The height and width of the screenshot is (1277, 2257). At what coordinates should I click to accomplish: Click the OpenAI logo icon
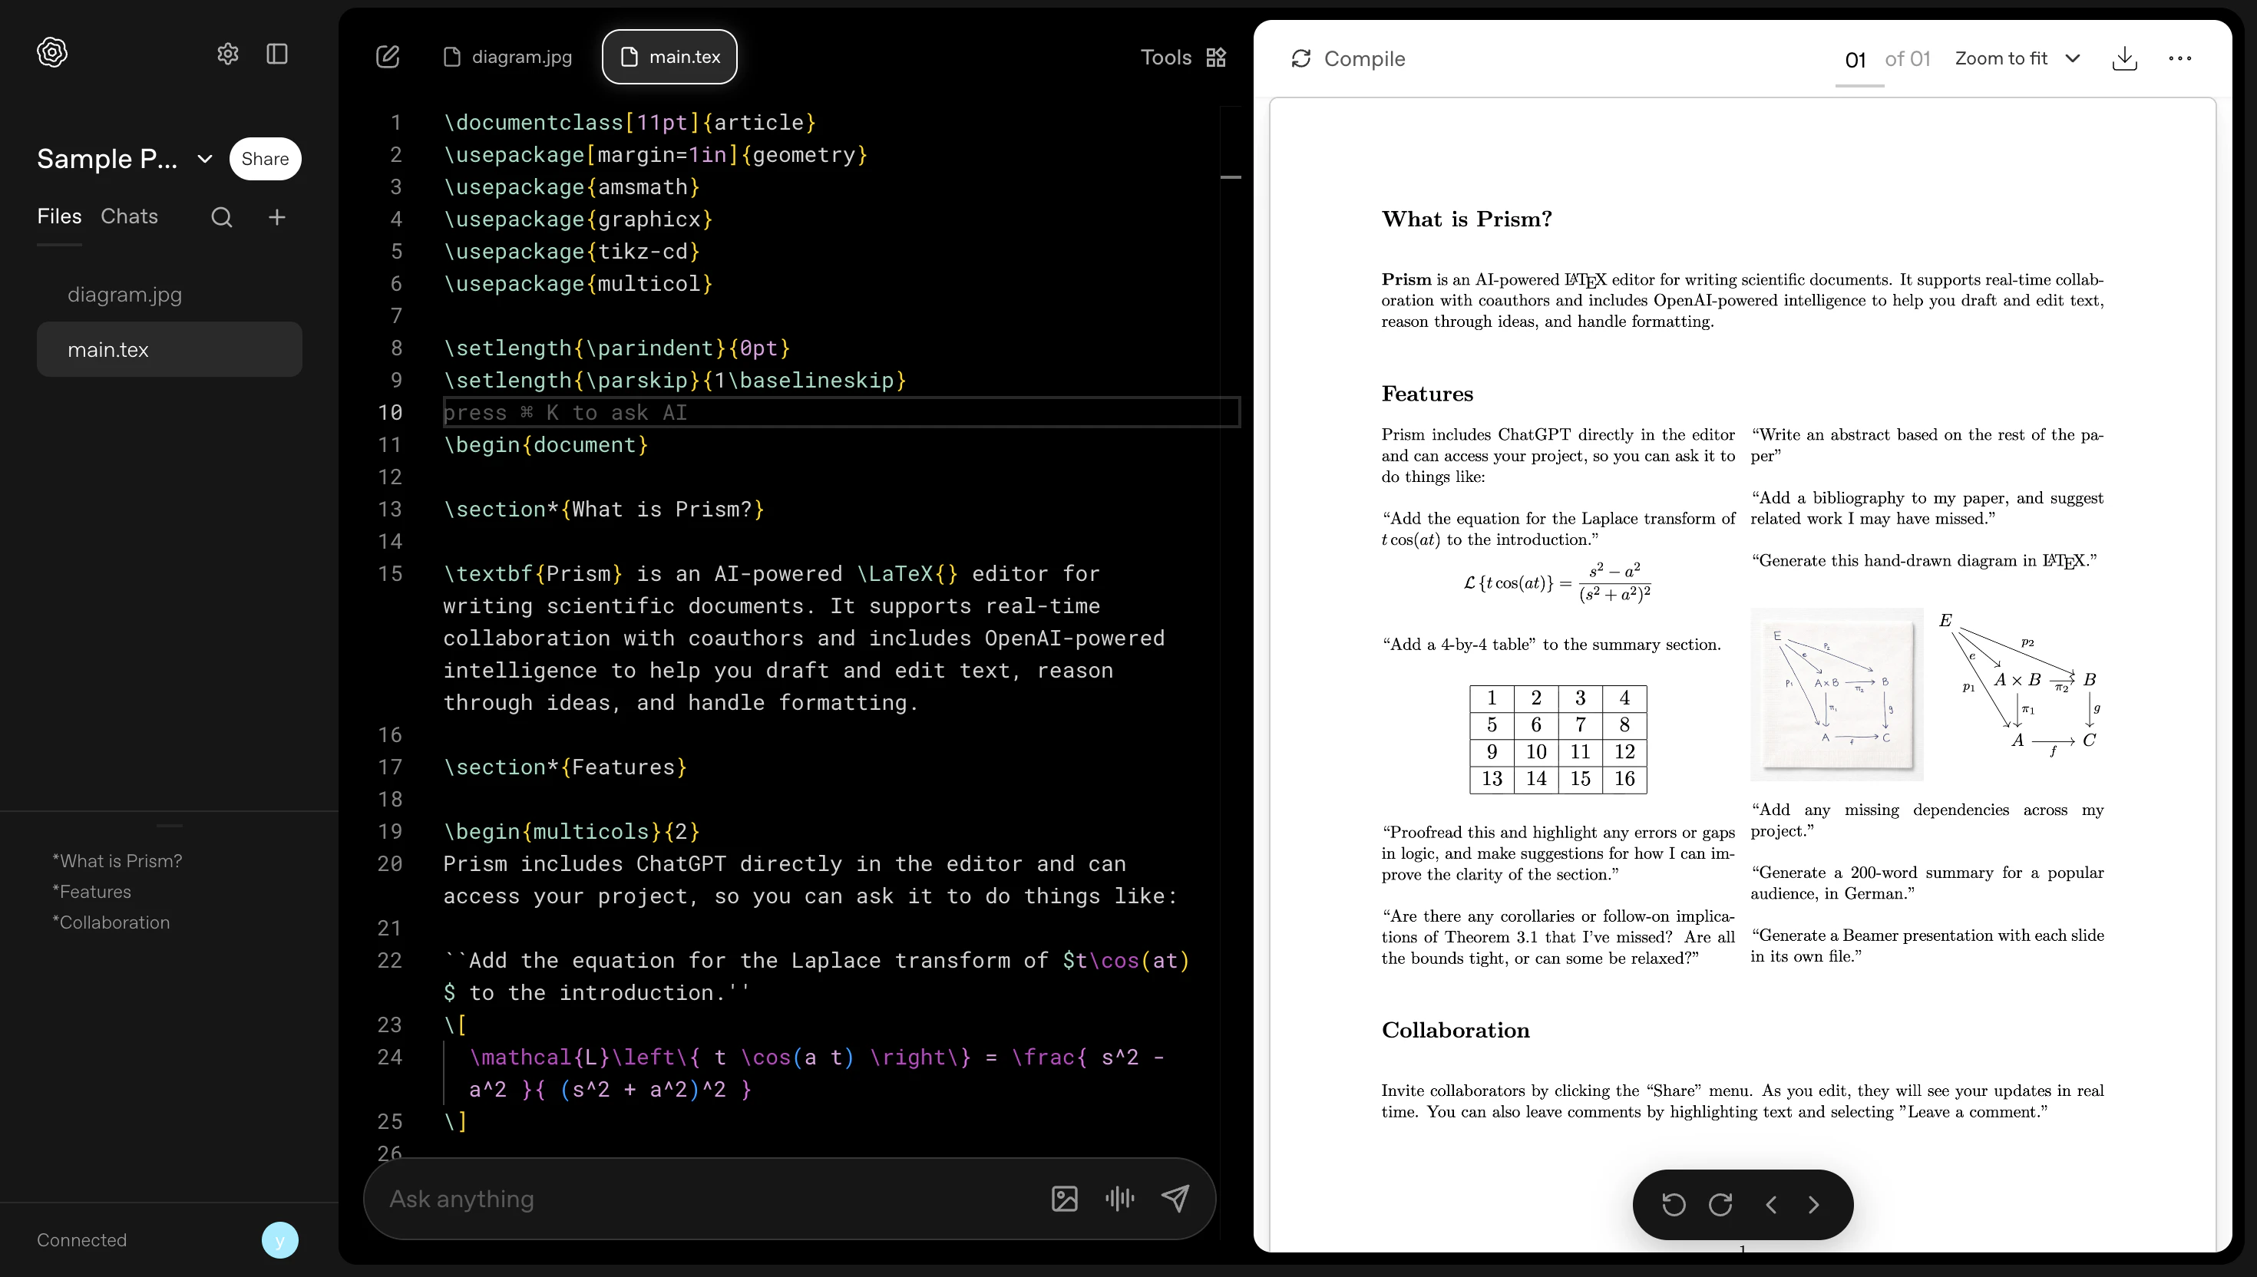pyautogui.click(x=53, y=53)
